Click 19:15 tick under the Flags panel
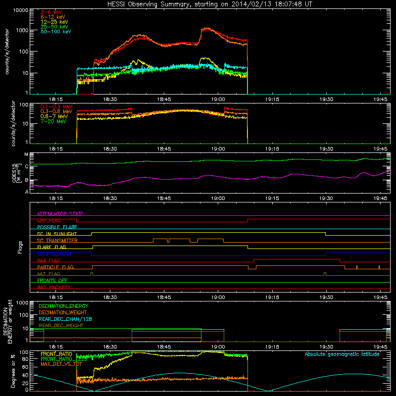 (272, 297)
